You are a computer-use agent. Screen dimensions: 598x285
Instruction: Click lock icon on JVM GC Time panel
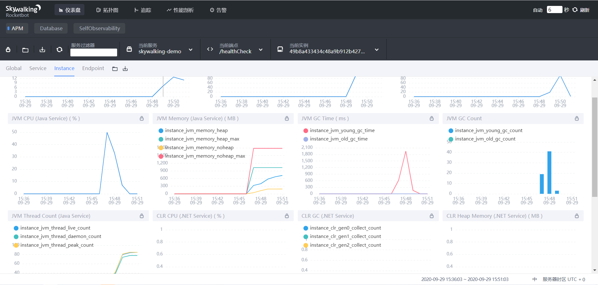432,118
